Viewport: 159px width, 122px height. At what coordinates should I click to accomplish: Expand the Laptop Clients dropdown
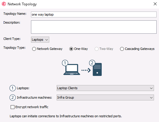(105, 88)
